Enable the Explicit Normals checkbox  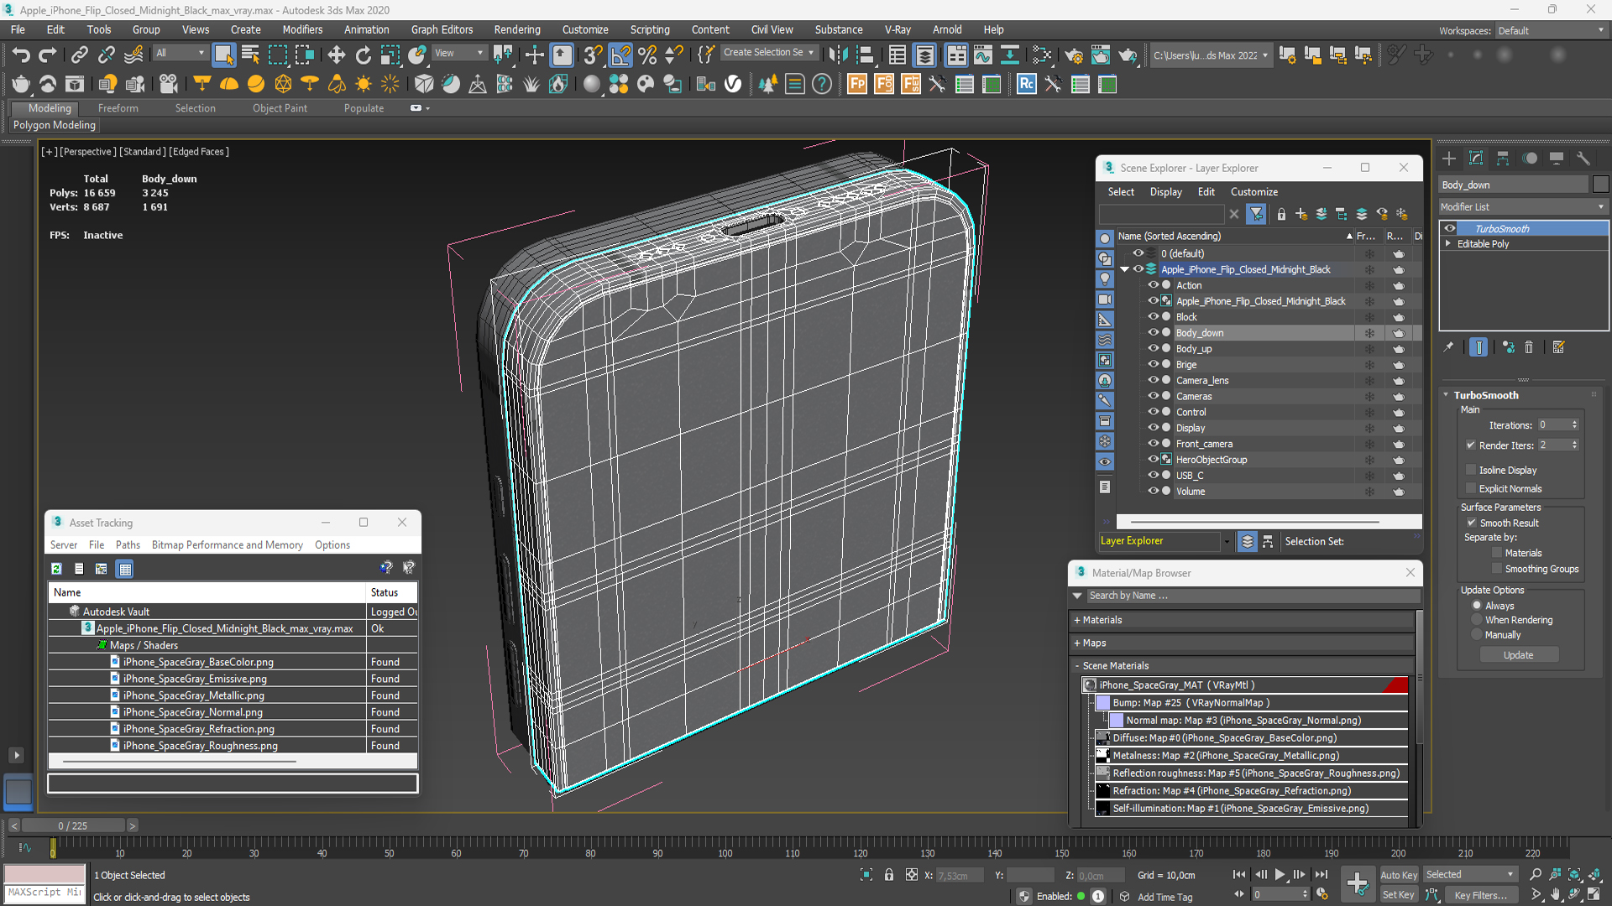point(1471,488)
